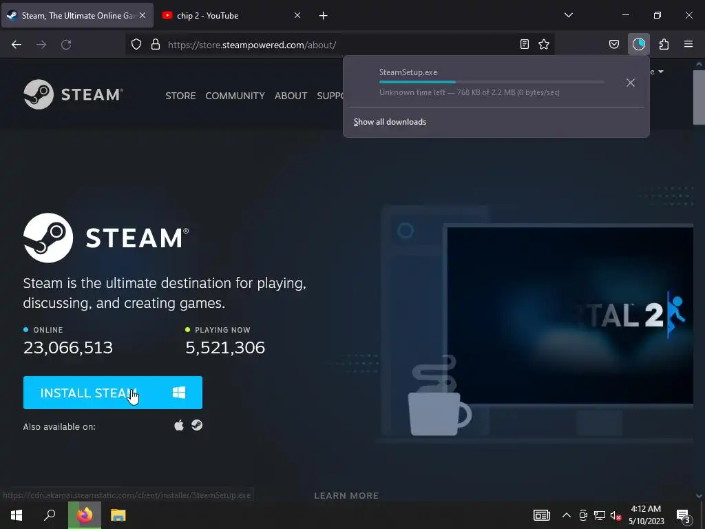Click the scrollbar down arrow

[x=699, y=496]
